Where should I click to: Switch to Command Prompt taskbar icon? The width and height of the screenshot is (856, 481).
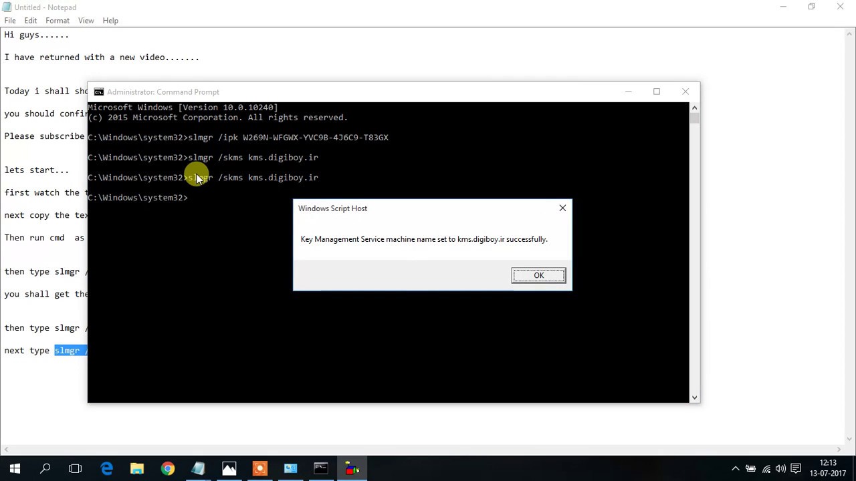[x=321, y=469]
